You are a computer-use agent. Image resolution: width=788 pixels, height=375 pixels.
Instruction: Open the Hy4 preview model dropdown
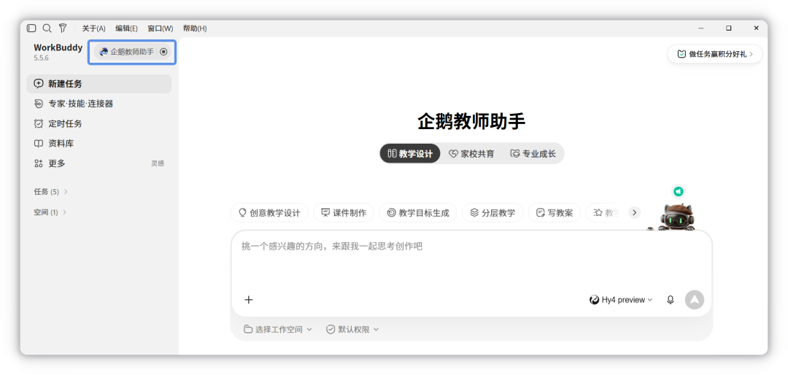pos(621,300)
